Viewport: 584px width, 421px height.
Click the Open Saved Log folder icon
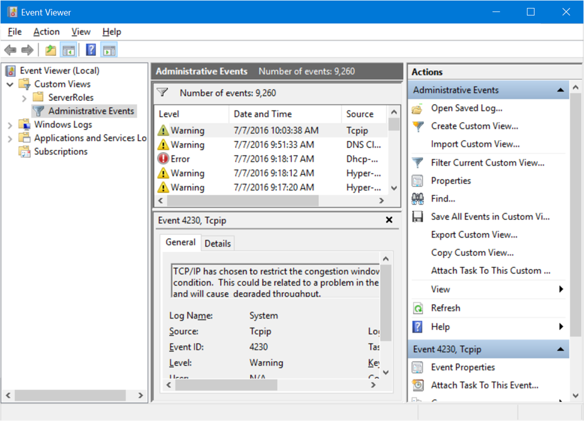(417, 109)
